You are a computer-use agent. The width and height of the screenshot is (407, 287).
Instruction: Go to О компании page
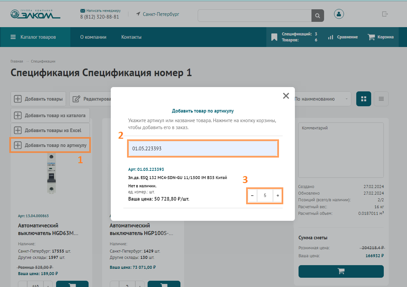(93, 37)
